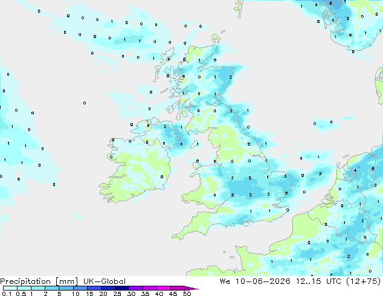Screen dimensions: 383x296
Task: Click the 5–10 mm legend swatch
Action: 66,288
